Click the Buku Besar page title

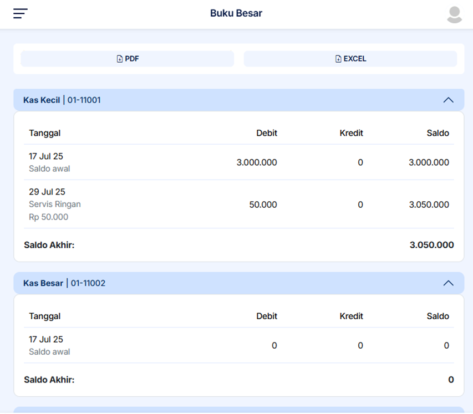coord(236,13)
